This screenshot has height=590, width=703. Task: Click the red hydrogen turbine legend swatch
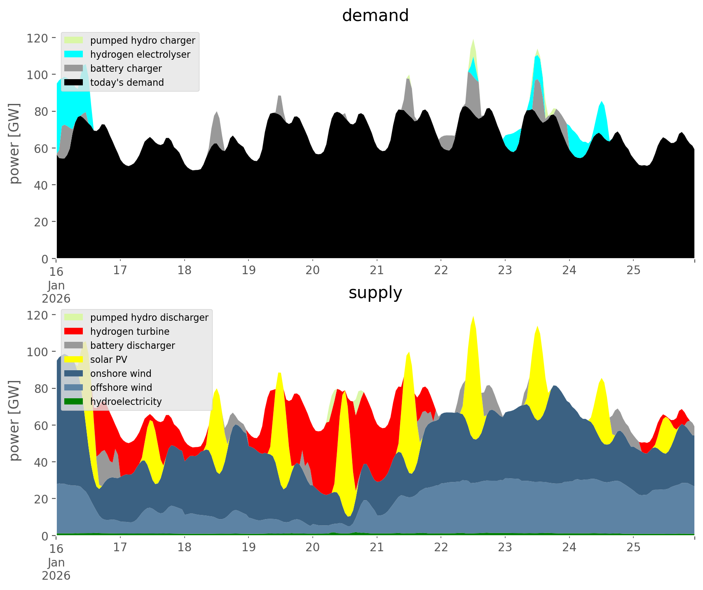point(74,331)
